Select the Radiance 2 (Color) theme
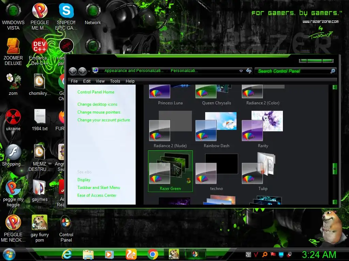 point(263,95)
